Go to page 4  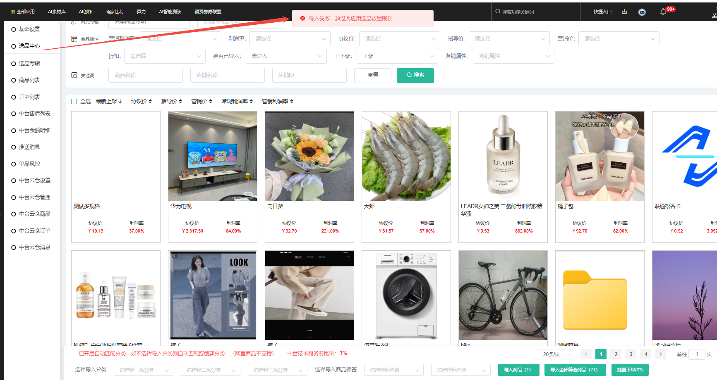point(646,354)
